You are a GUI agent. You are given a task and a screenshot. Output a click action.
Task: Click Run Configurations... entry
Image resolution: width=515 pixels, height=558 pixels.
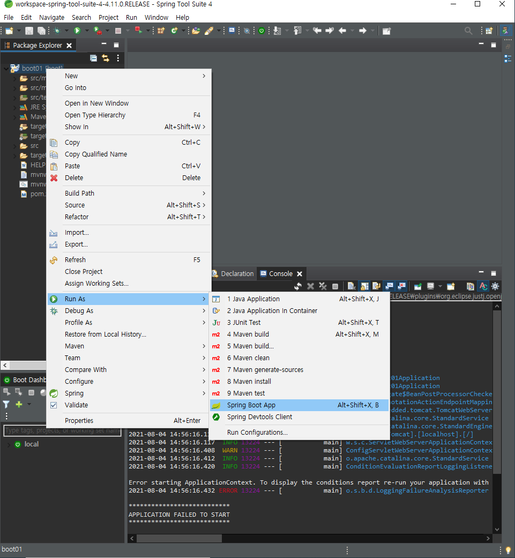pyautogui.click(x=299, y=433)
